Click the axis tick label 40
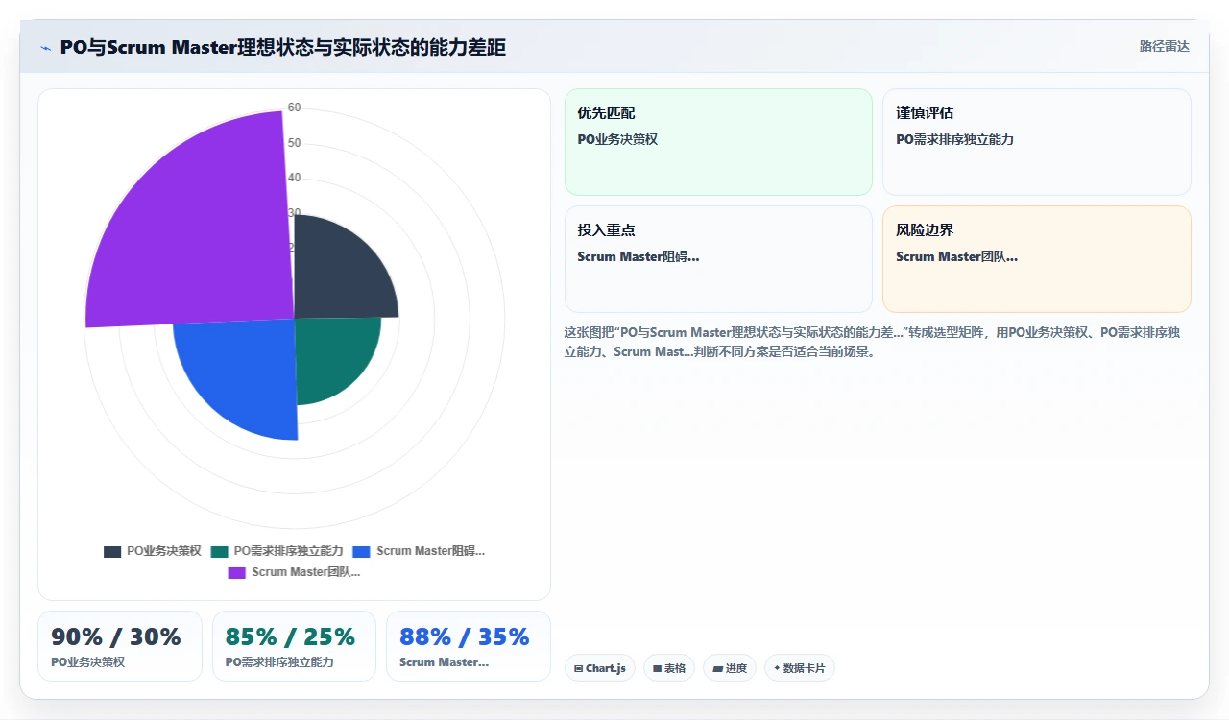1229x720 pixels. pos(294,178)
